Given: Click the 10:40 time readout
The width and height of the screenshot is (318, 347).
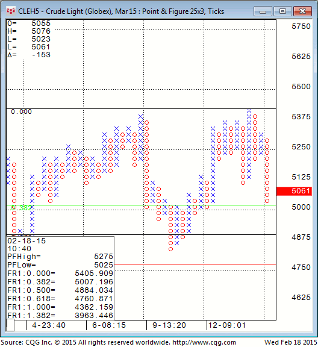Looking at the screenshot, I should click(19, 249).
